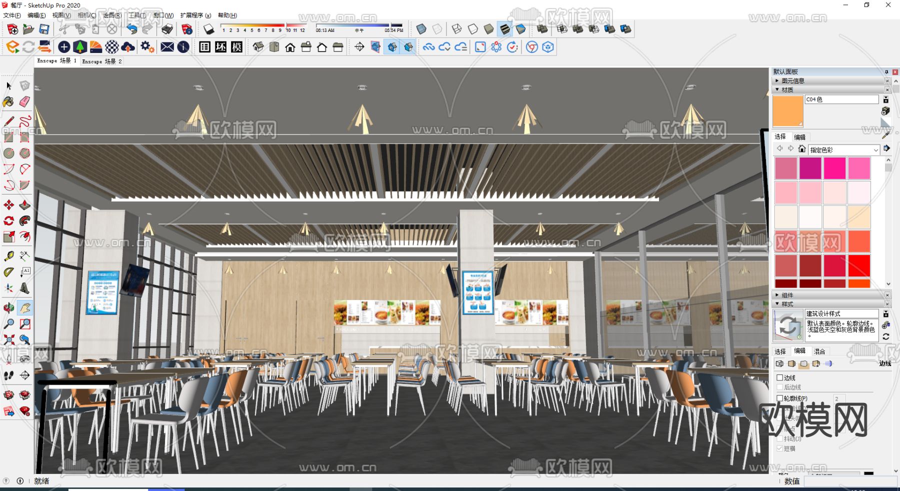Screen dimensions: 900x491
Task: Select the Freehand squiggle tool
Action: coord(24,121)
